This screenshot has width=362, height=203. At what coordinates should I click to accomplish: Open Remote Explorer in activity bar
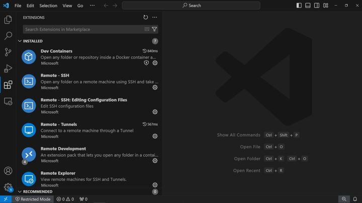pyautogui.click(x=8, y=101)
